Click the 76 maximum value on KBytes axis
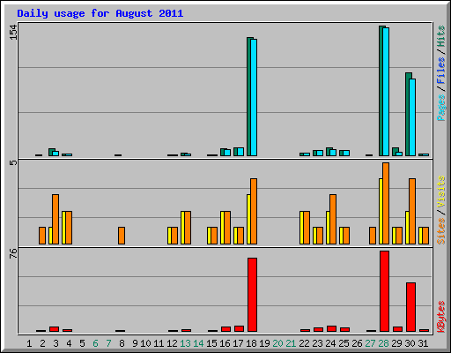The width and height of the screenshot is (451, 353). click(13, 253)
